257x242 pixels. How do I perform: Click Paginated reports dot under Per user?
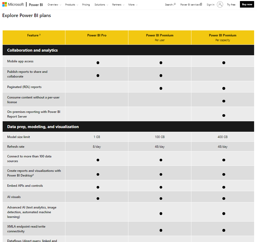coord(161,88)
